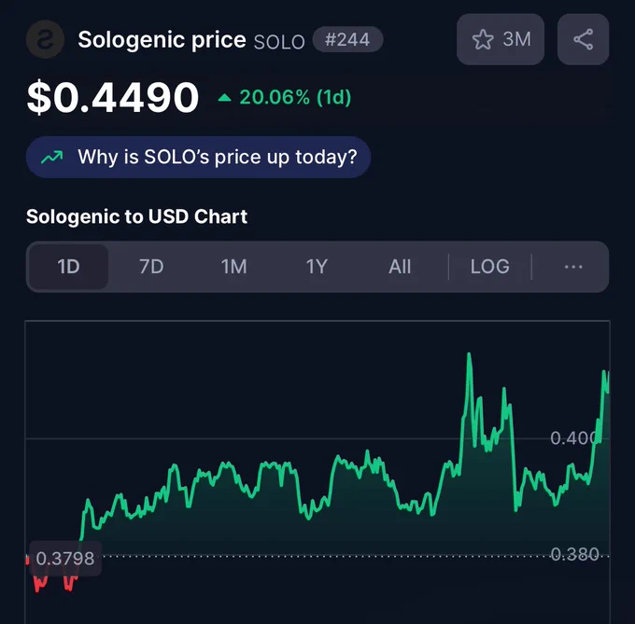Click the green price-up triangle indicator
This screenshot has height=624, width=635.
point(224,97)
